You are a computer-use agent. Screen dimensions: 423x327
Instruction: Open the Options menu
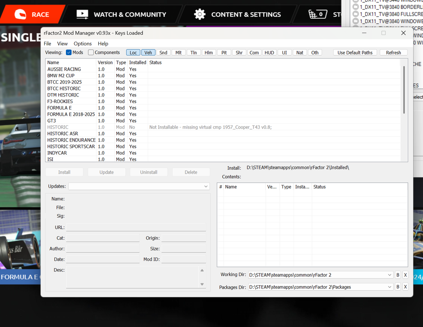point(83,44)
